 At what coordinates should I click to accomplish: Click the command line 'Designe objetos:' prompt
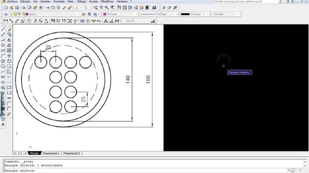pyautogui.click(x=19, y=171)
